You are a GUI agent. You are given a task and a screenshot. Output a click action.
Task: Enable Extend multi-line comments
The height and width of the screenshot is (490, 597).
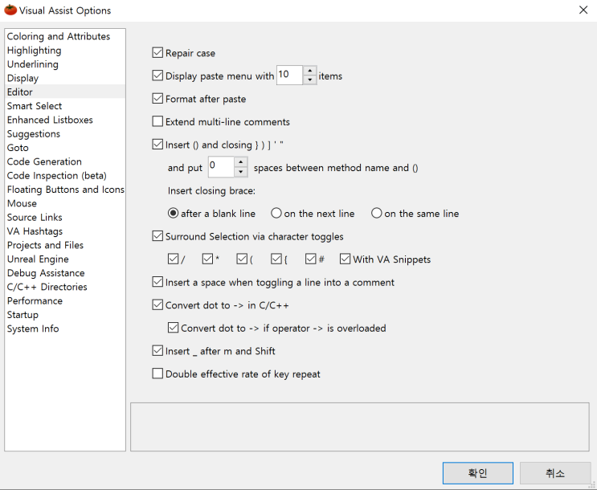pyautogui.click(x=157, y=122)
